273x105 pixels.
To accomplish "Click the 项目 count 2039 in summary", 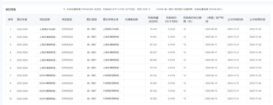I will coord(145,9).
